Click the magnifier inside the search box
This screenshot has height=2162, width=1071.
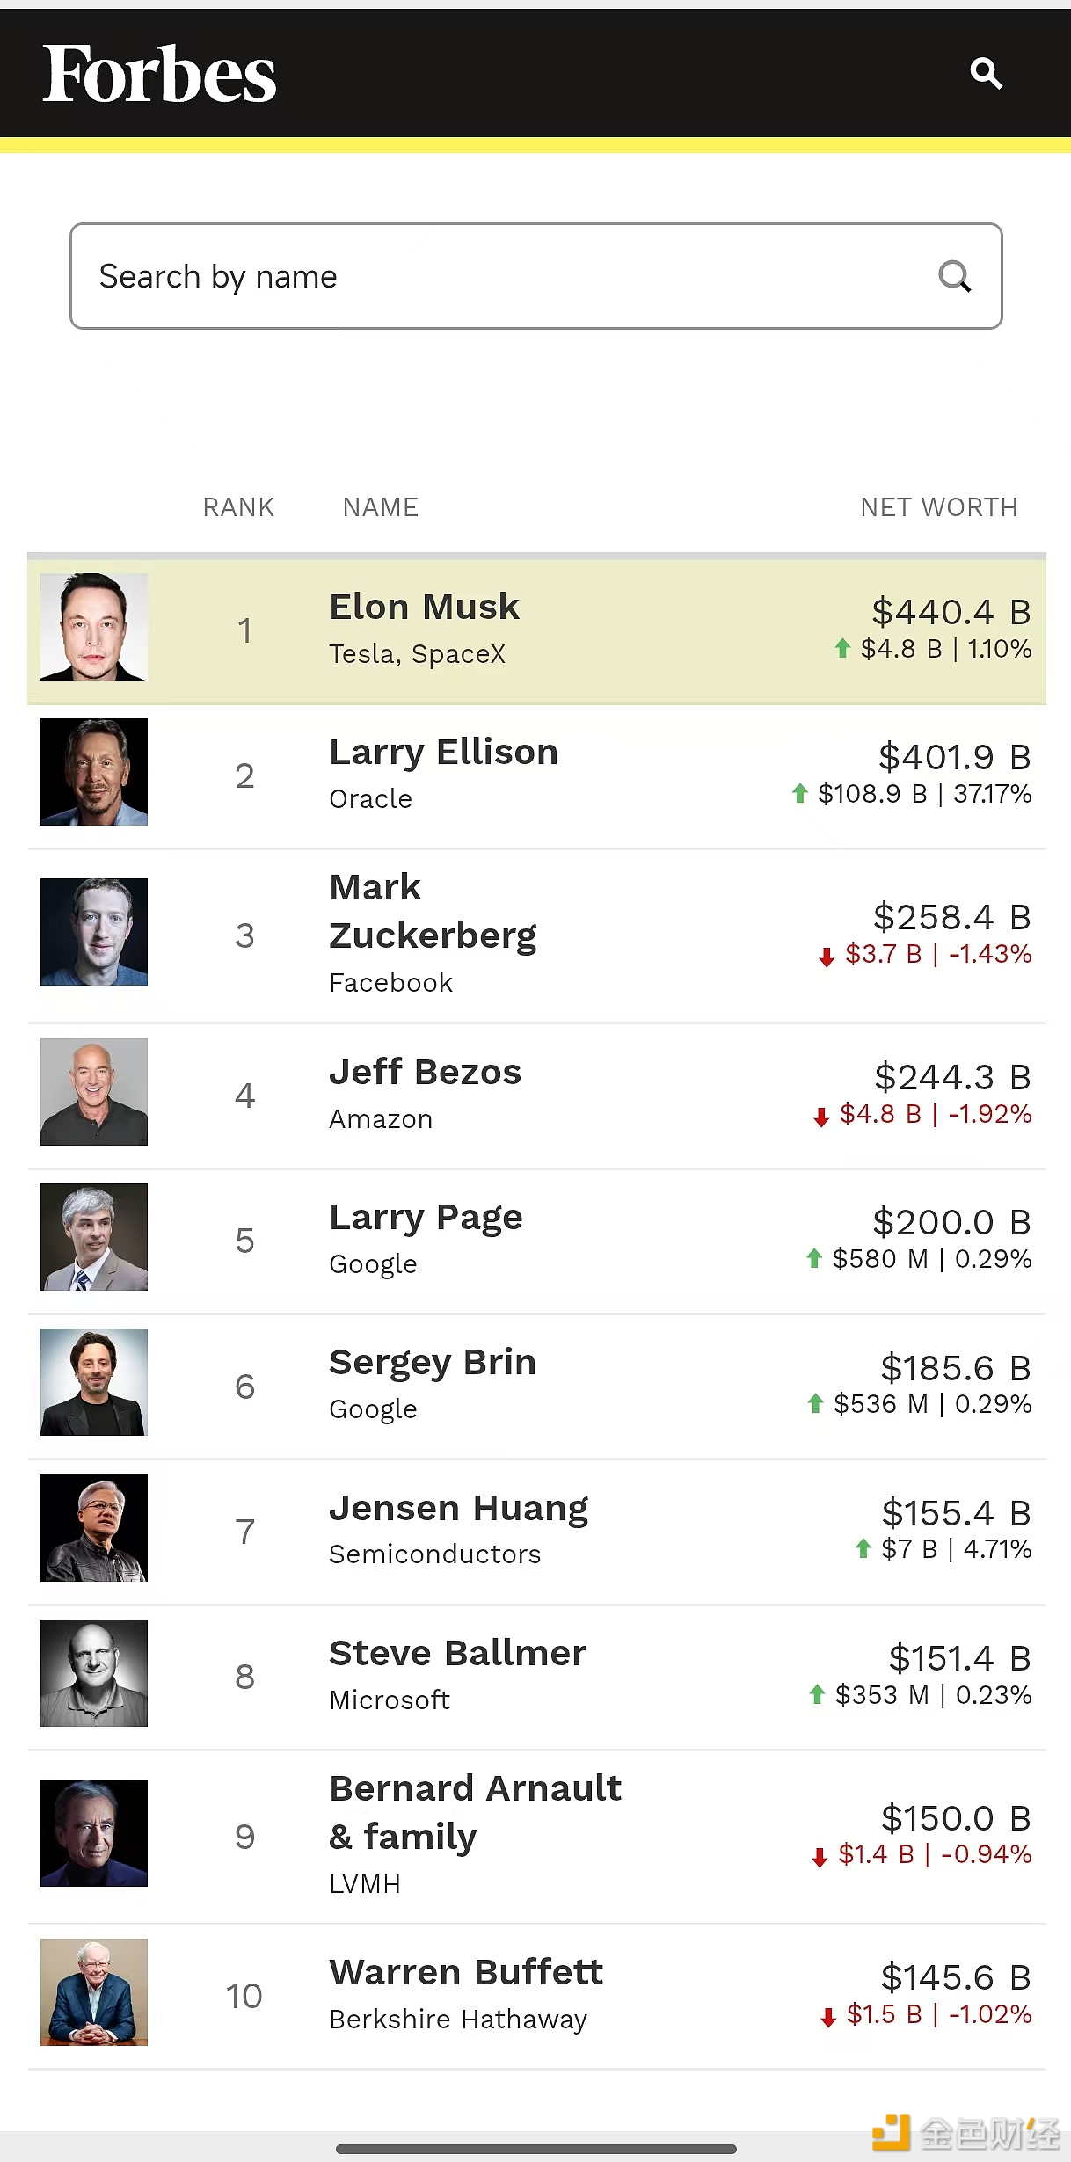click(x=954, y=277)
